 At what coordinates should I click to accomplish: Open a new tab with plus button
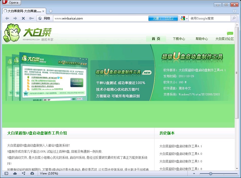pyautogui.click(x=51, y=11)
